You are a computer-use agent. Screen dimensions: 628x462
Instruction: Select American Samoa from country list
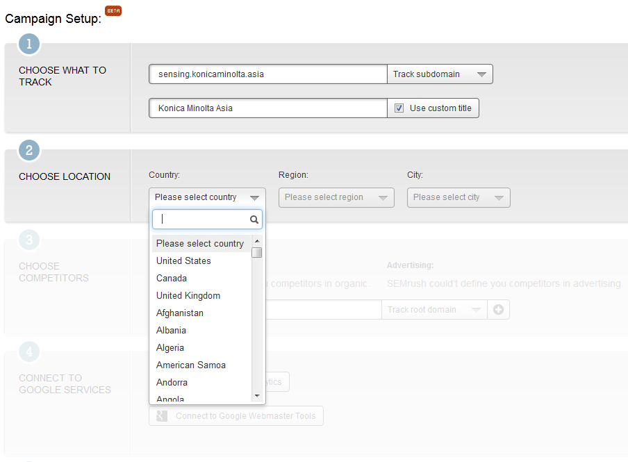201,365
